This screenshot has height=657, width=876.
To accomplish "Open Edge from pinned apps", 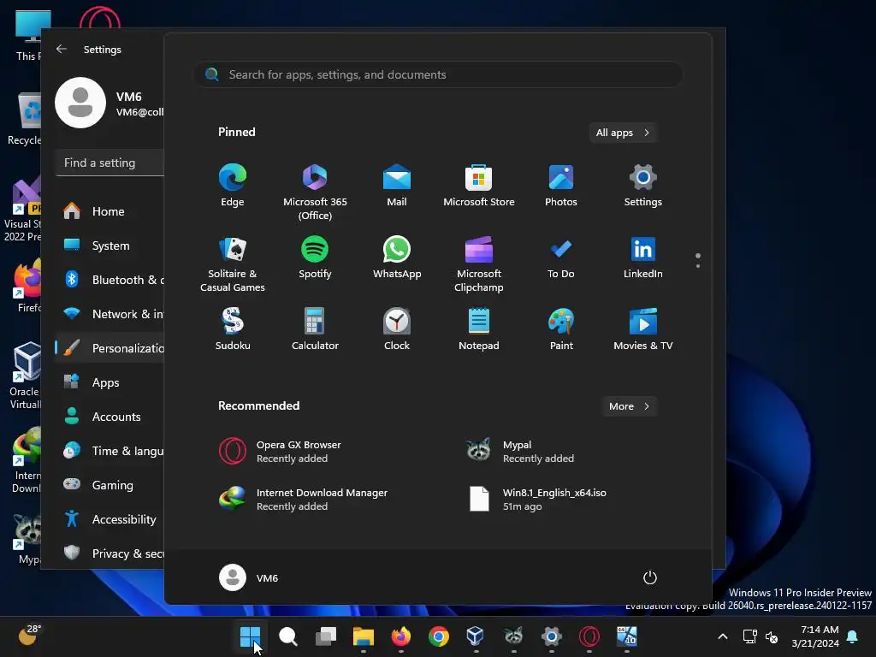I will [233, 186].
